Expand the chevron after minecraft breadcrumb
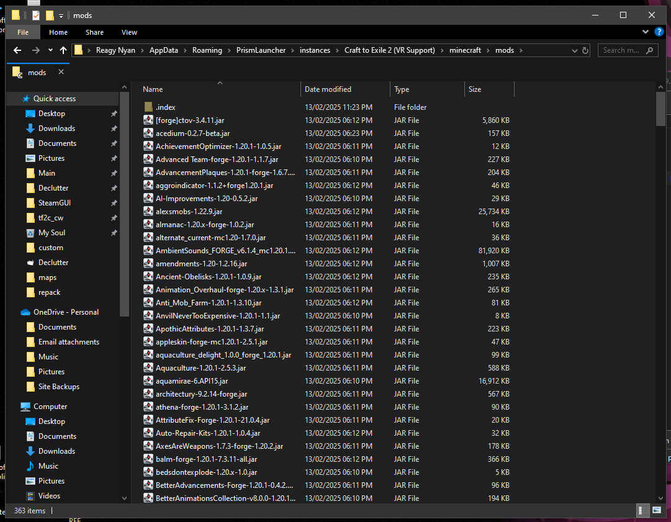 tap(489, 50)
